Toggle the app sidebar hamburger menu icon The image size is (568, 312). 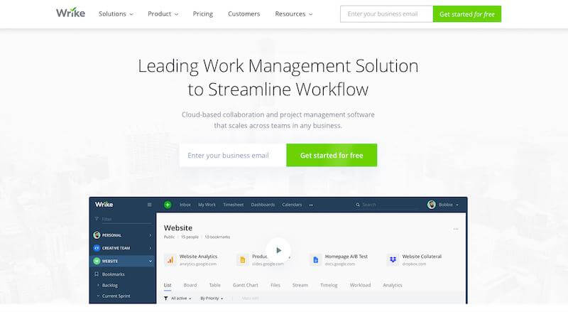click(x=149, y=205)
